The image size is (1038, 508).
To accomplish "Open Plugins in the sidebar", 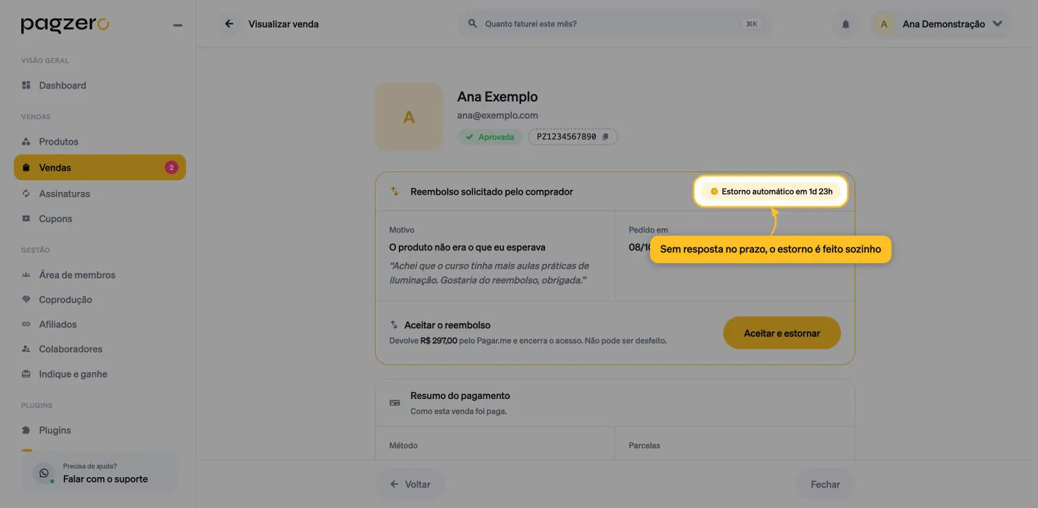I will [100, 431].
